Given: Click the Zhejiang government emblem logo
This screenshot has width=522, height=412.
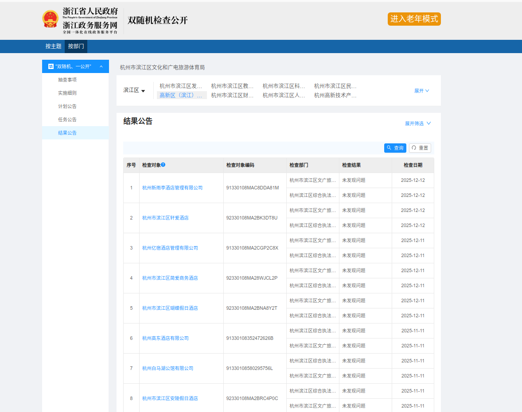Looking at the screenshot, I should (50, 19).
